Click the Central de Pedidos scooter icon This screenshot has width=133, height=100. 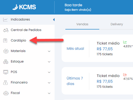tap(6, 30)
